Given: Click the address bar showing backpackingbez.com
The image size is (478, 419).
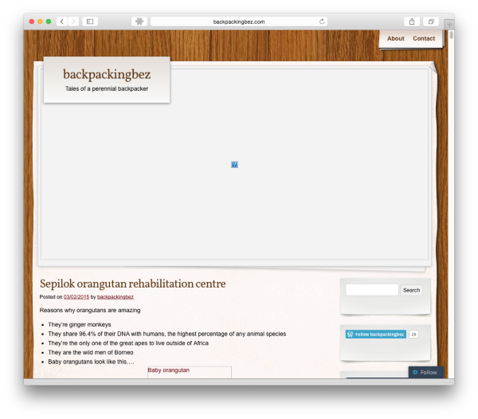Looking at the screenshot, I should (x=238, y=22).
